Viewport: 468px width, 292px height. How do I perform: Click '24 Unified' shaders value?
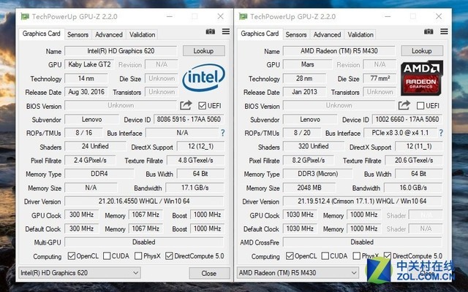(x=95, y=146)
